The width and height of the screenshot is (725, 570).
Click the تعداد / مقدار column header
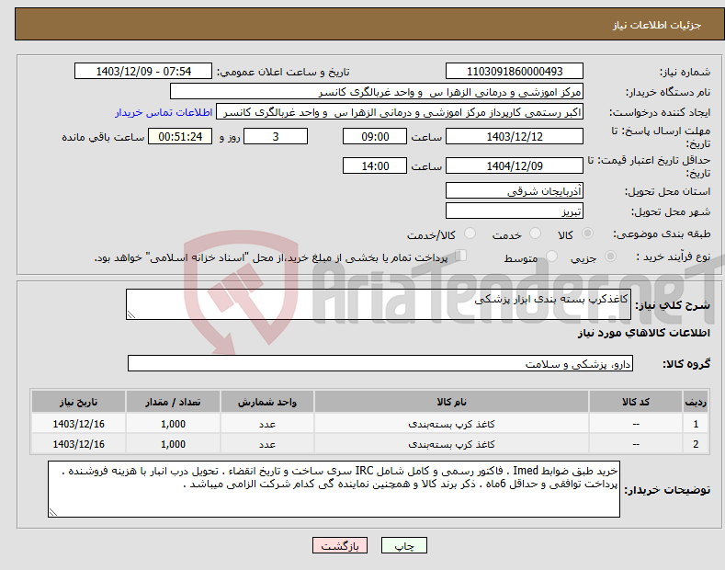click(x=173, y=402)
